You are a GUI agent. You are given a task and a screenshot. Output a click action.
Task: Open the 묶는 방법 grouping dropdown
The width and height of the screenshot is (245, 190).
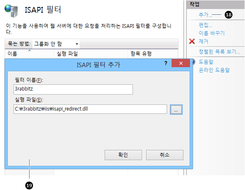[x=56, y=44]
